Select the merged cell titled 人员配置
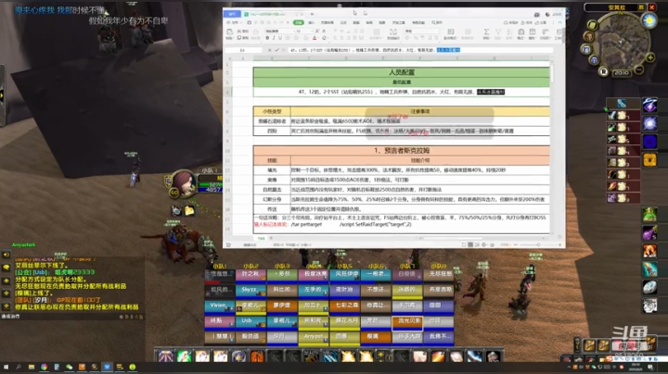 pyautogui.click(x=402, y=72)
